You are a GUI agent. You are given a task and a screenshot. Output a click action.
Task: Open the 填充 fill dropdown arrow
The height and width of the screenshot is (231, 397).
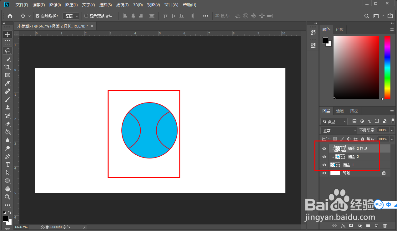pos(391,139)
